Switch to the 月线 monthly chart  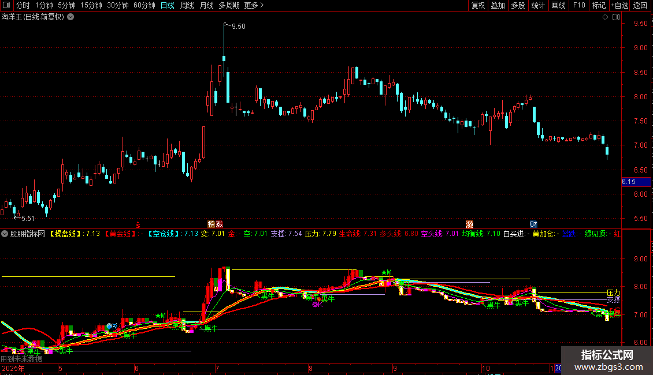point(206,5)
